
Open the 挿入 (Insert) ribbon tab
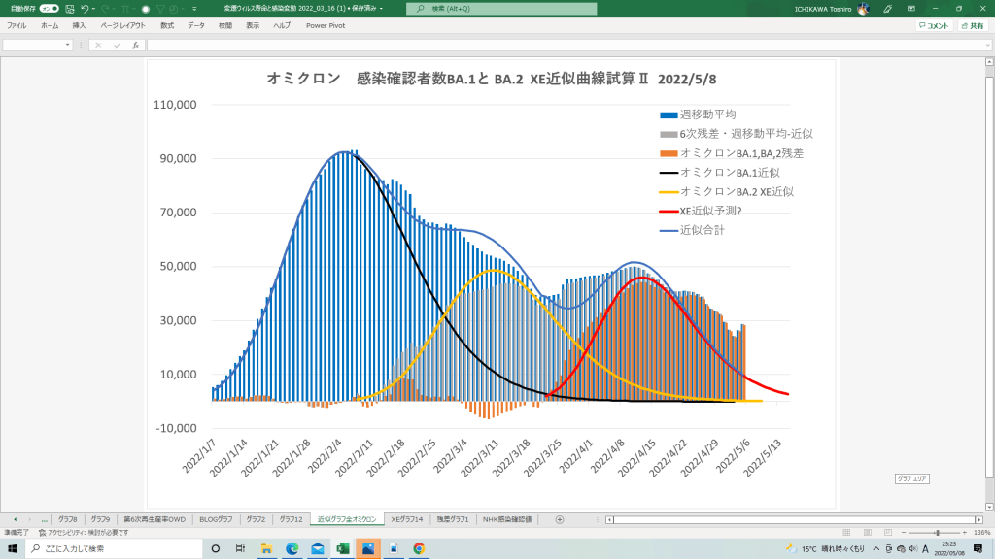79,25
